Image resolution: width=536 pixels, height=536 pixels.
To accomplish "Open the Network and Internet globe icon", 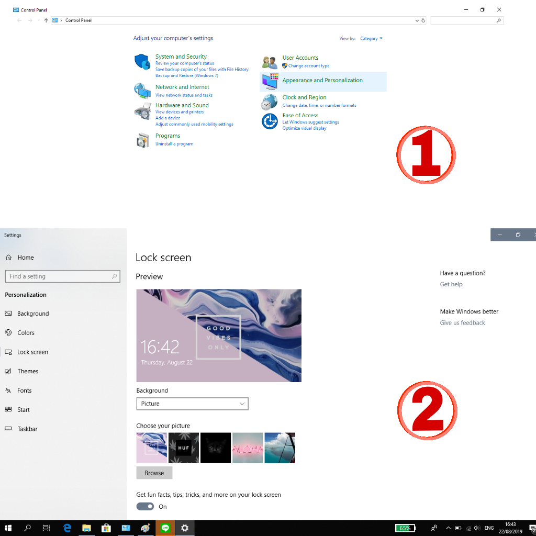I will pos(142,91).
